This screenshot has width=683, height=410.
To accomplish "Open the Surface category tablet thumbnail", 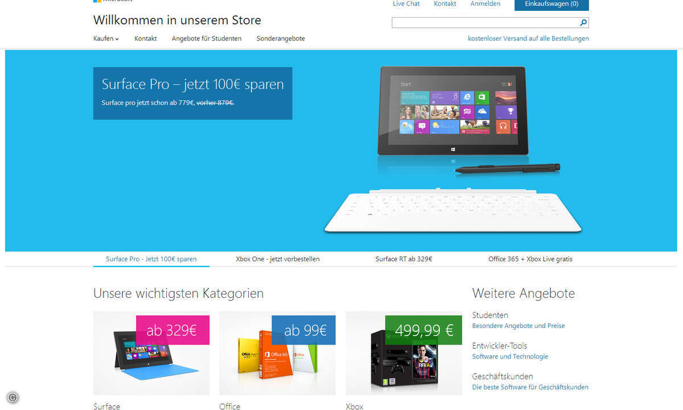I will [x=151, y=353].
